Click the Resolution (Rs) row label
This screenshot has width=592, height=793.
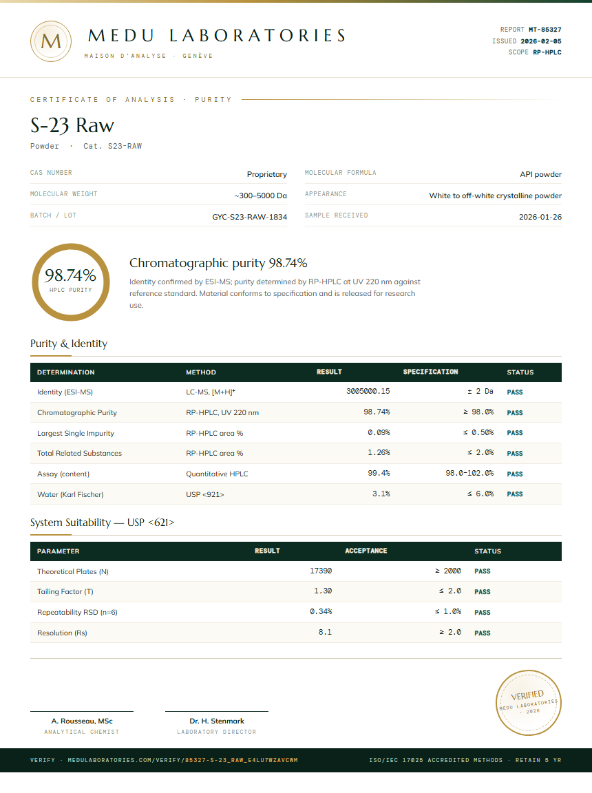click(62, 633)
